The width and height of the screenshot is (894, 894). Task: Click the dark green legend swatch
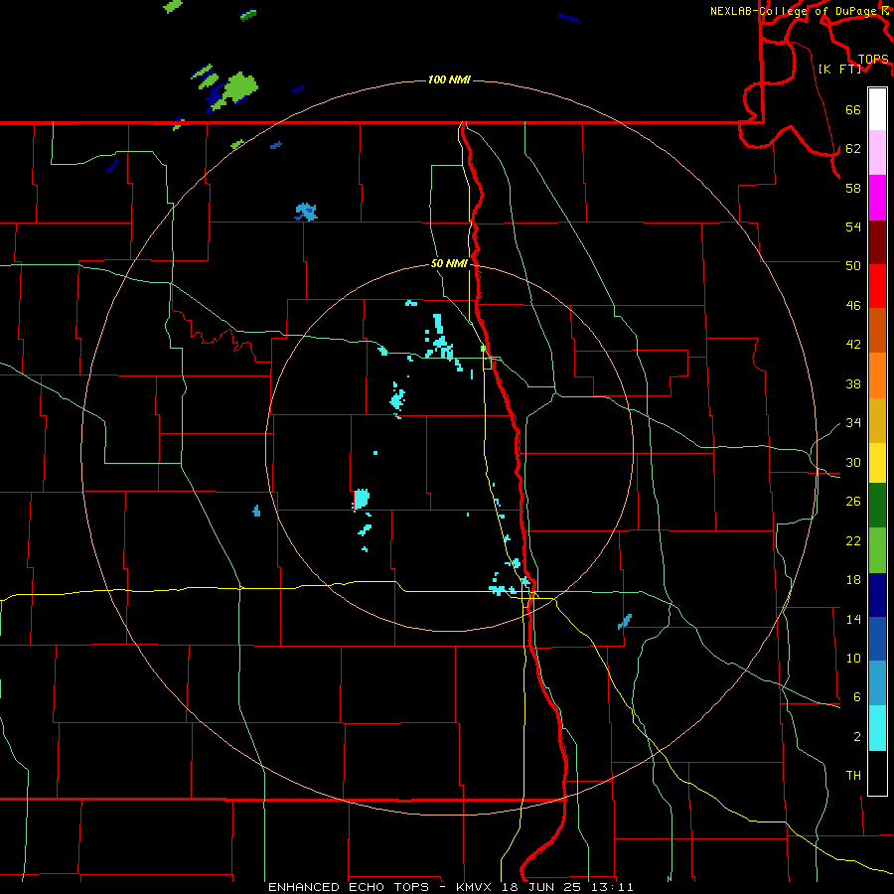pyautogui.click(x=877, y=505)
